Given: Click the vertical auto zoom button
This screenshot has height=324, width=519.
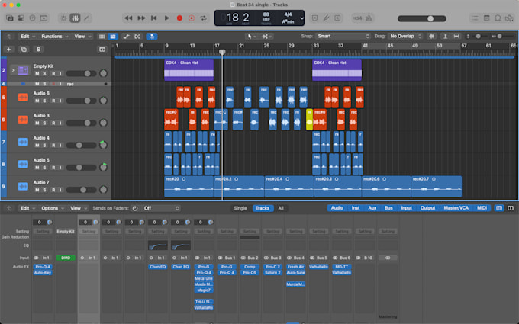Looking at the screenshot, I should [x=445, y=37].
